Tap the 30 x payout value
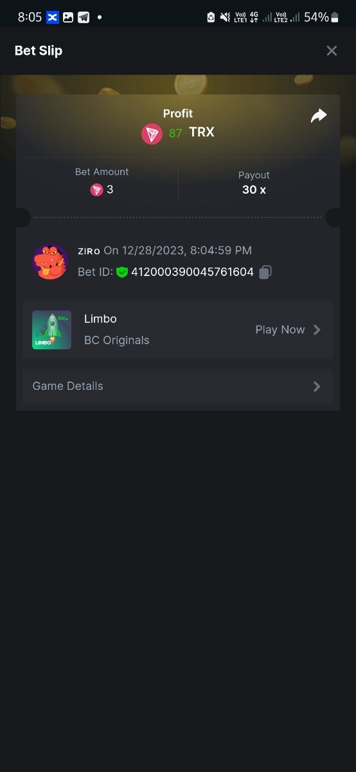Image resolution: width=356 pixels, height=772 pixels. (254, 190)
